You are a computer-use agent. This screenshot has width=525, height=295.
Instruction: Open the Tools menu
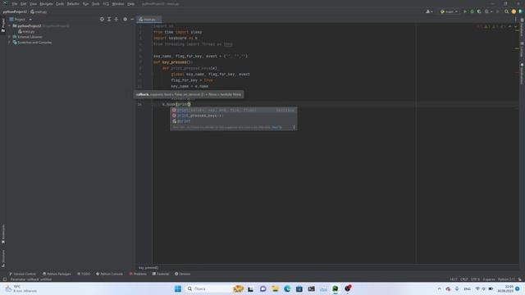click(96, 4)
